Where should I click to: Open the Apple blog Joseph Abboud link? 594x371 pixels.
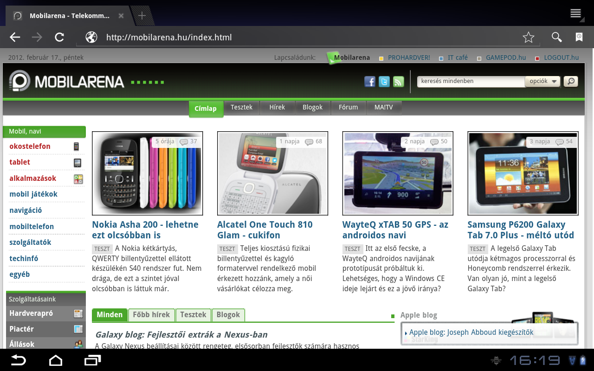pyautogui.click(x=471, y=333)
